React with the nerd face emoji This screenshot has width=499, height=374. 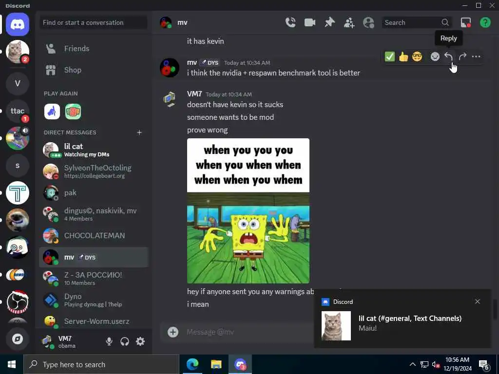point(417,56)
